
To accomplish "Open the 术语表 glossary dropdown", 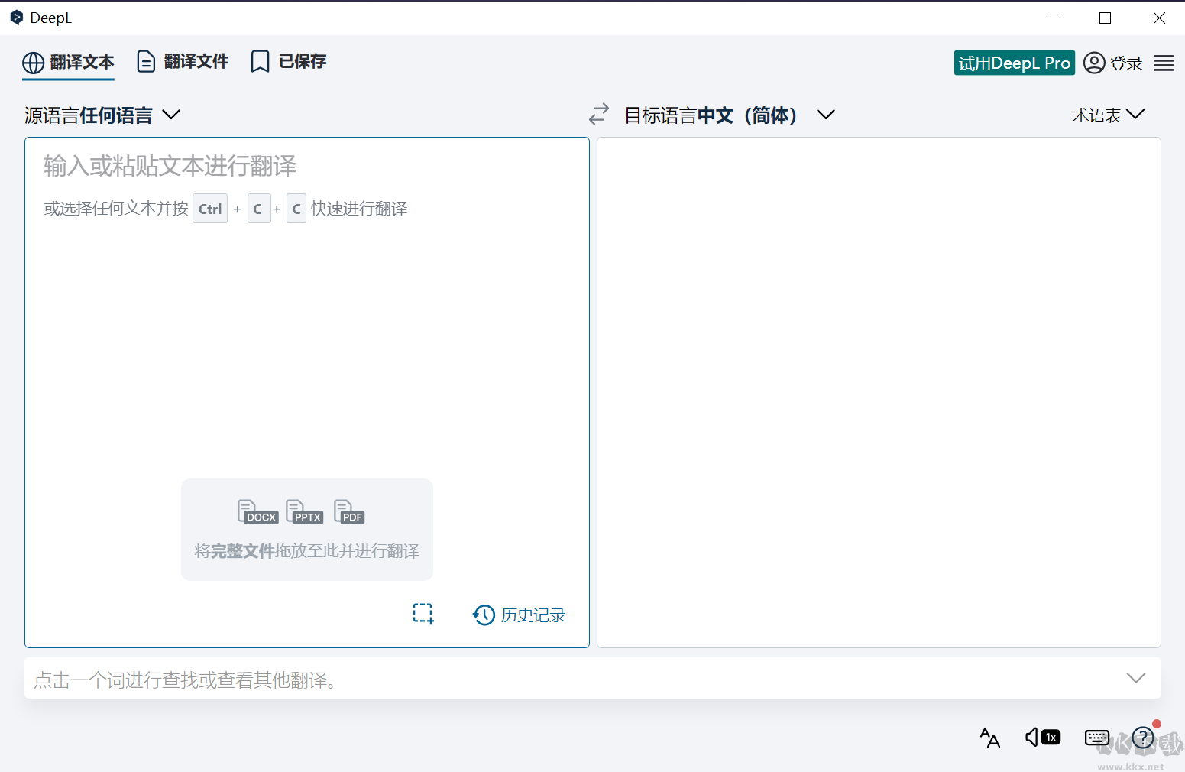I will click(x=1109, y=115).
